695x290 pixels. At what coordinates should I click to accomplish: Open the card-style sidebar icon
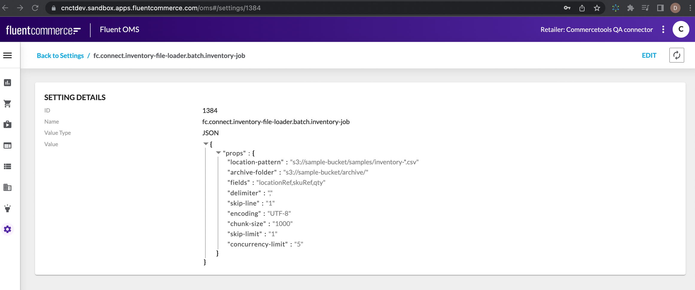(x=7, y=146)
